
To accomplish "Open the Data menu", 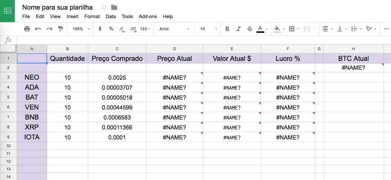I will click(111, 16).
